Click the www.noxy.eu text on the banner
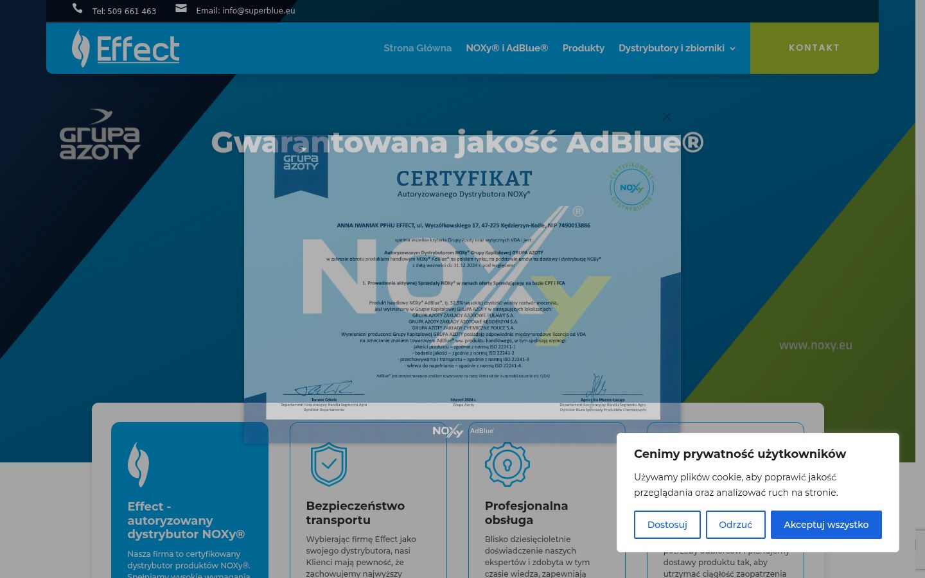Viewport: 925px width, 578px height. pyautogui.click(x=816, y=346)
